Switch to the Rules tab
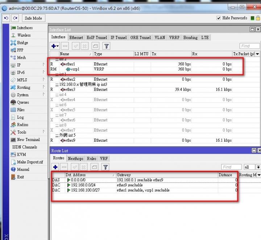The image size is (261, 240). pyautogui.click(x=92, y=159)
